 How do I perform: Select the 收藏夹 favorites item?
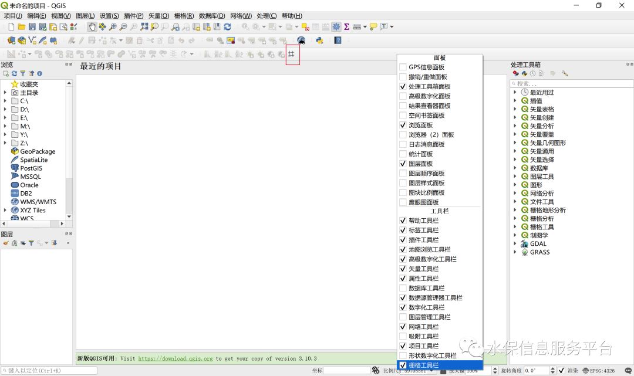click(29, 84)
